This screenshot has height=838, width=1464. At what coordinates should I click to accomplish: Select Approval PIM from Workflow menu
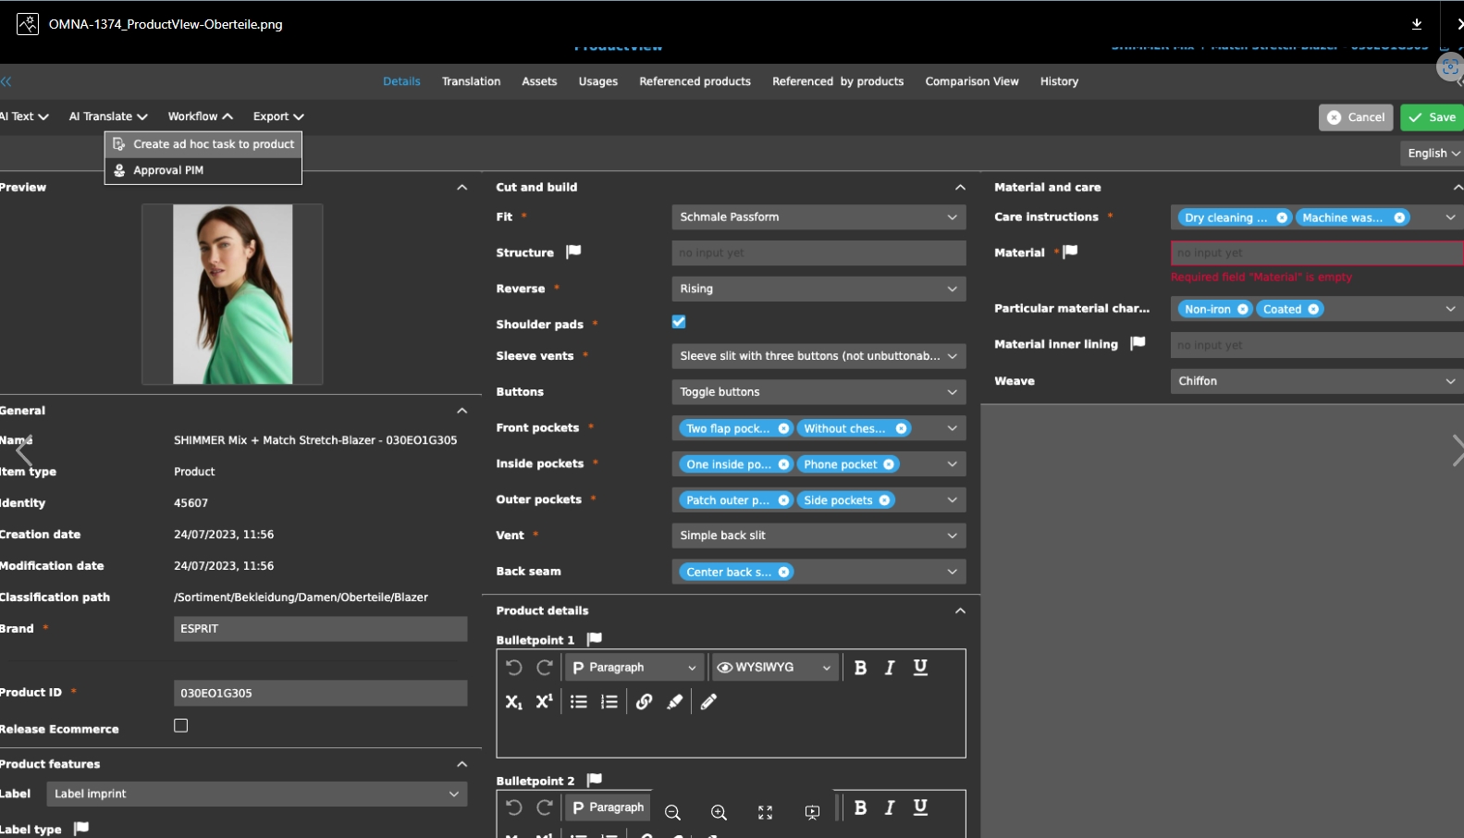168,170
